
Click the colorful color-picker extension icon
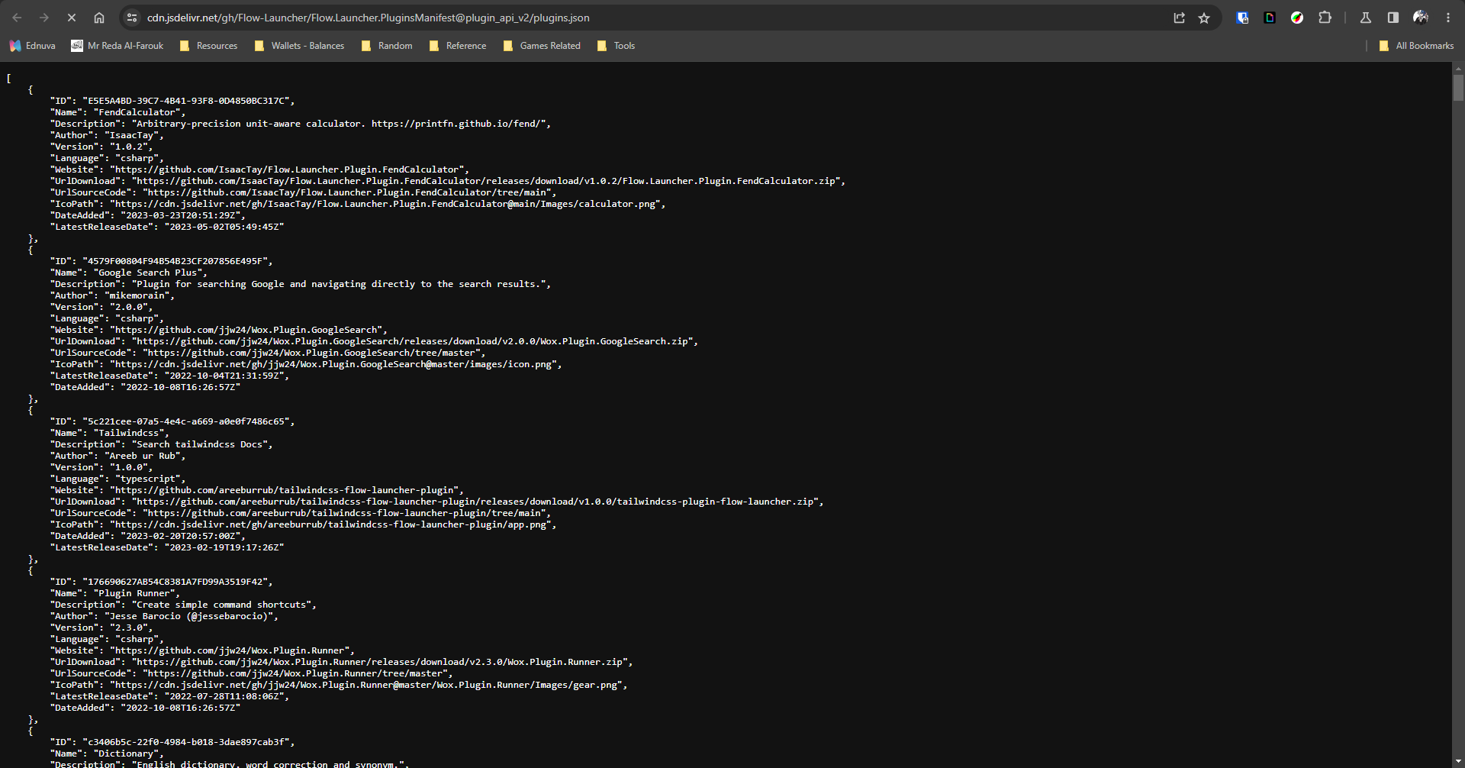[1297, 17]
